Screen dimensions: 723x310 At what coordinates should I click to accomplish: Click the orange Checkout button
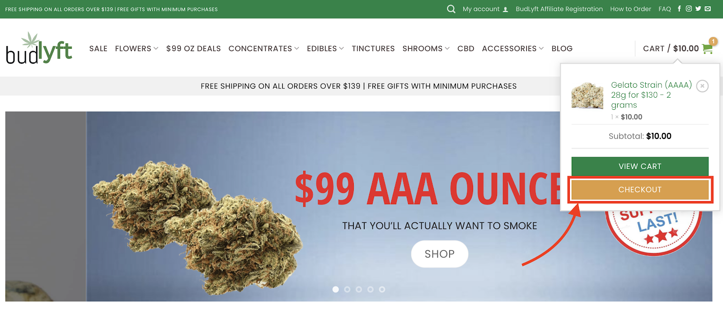pyautogui.click(x=640, y=190)
